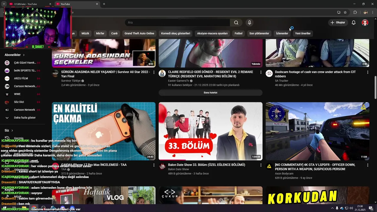Open SÜRGÜN ADASINDA NELER YAŞANDI title
Viewport: 377px width, 212px height.
click(105, 74)
